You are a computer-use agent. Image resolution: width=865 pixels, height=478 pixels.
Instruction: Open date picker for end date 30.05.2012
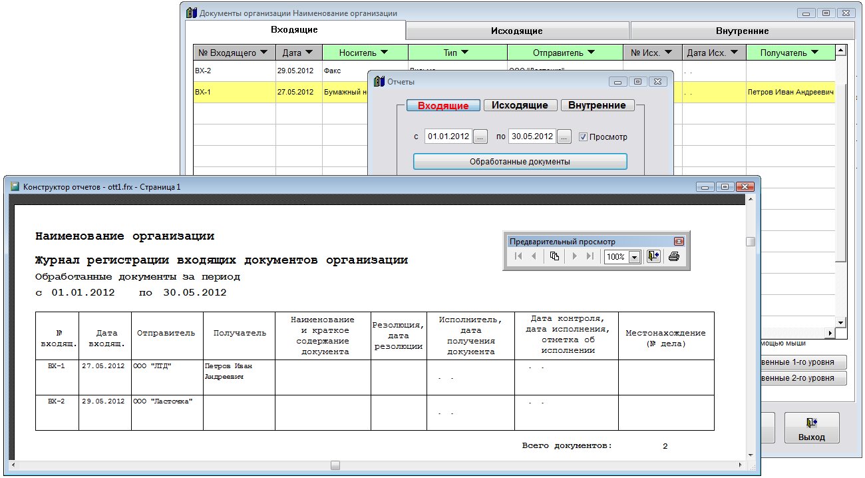coord(564,136)
